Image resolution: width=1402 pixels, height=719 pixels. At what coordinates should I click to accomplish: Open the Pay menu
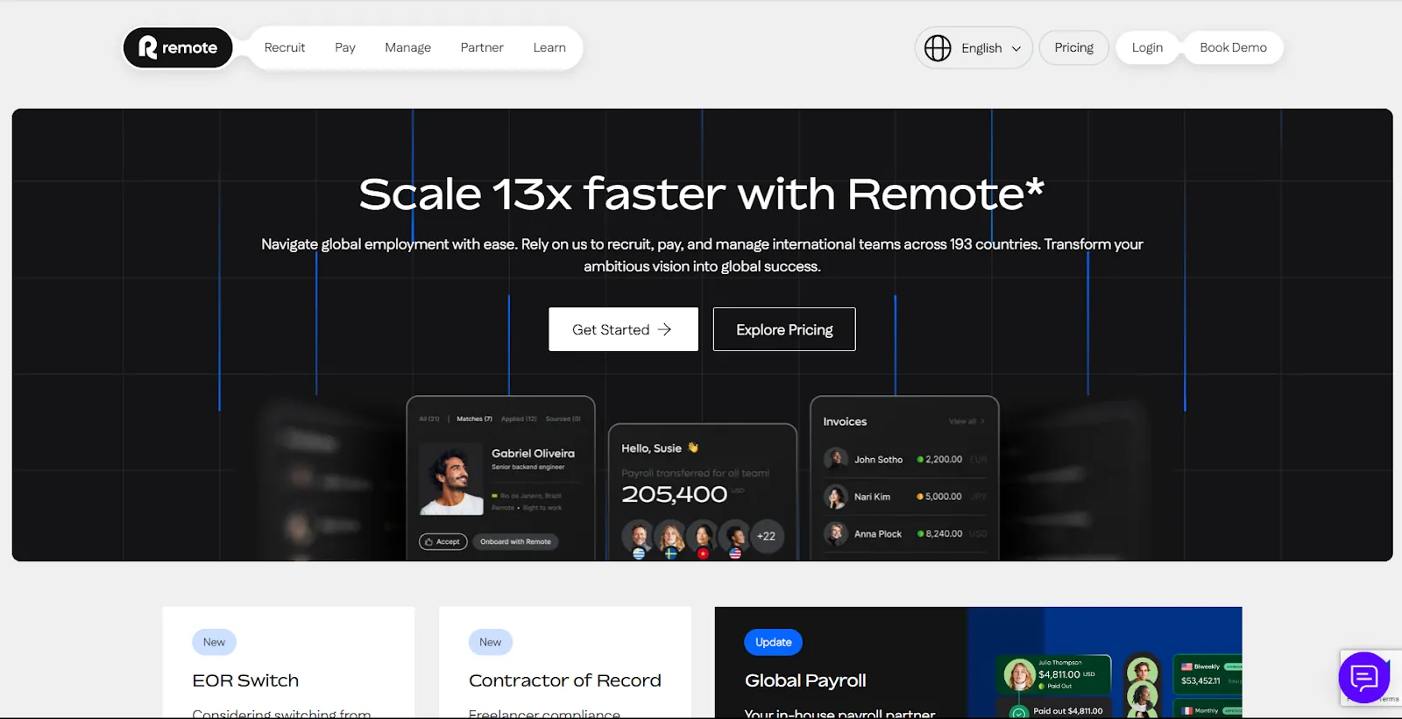(345, 47)
